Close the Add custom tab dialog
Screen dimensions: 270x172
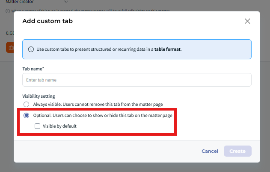click(x=247, y=21)
